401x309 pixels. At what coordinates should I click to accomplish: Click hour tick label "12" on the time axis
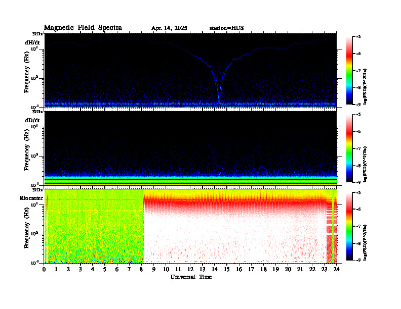coord(190,270)
